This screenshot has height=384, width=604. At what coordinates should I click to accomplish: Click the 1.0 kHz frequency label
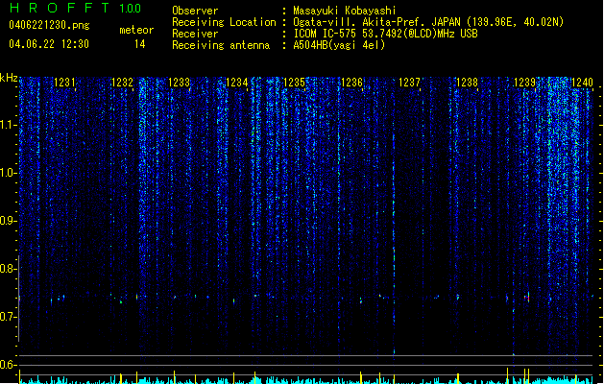8,173
